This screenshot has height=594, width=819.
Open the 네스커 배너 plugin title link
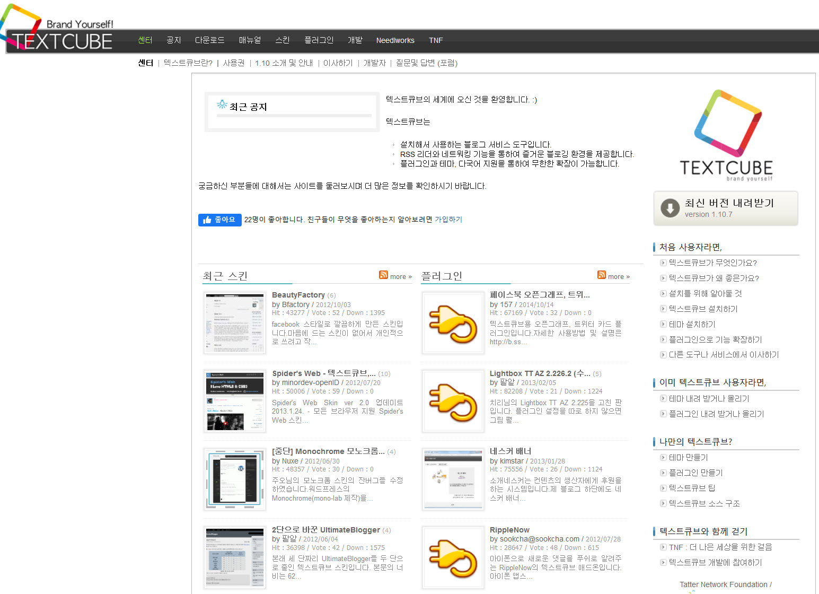510,451
